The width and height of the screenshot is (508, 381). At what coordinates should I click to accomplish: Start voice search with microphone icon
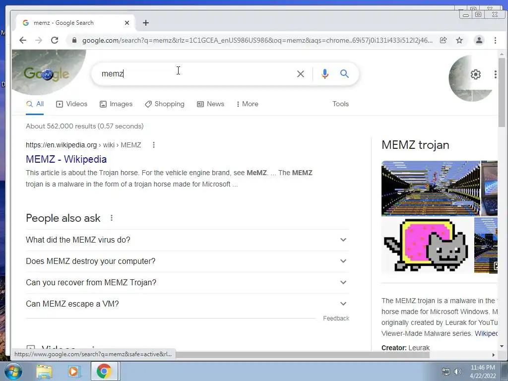[324, 74]
